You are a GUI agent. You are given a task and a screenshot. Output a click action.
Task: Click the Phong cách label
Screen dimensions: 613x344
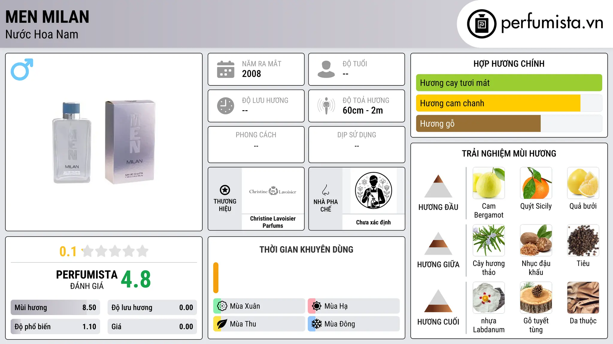[256, 135]
